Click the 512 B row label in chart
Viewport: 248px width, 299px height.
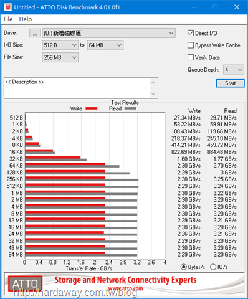click(x=16, y=118)
